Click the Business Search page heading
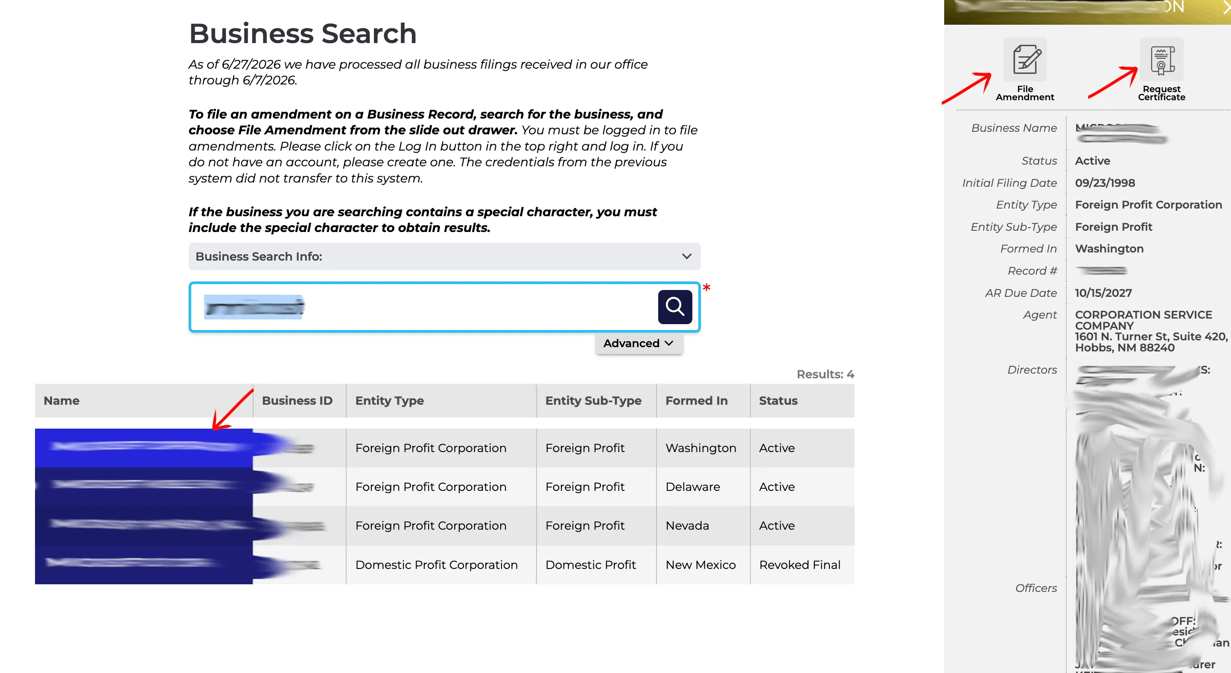This screenshot has width=1231, height=673. point(303,33)
